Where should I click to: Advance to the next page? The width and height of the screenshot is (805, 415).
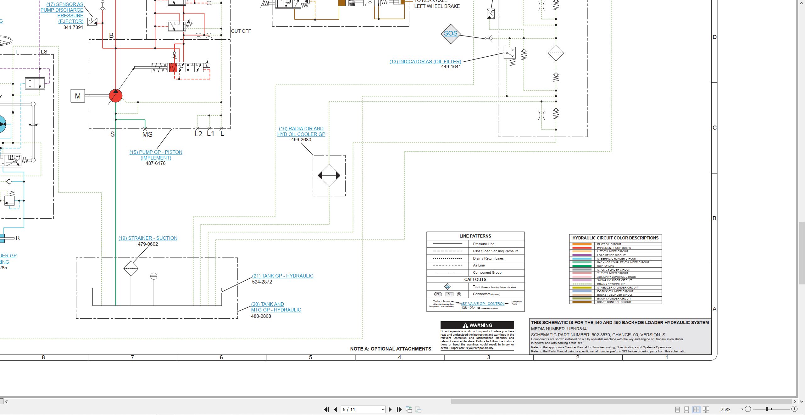[390, 409]
